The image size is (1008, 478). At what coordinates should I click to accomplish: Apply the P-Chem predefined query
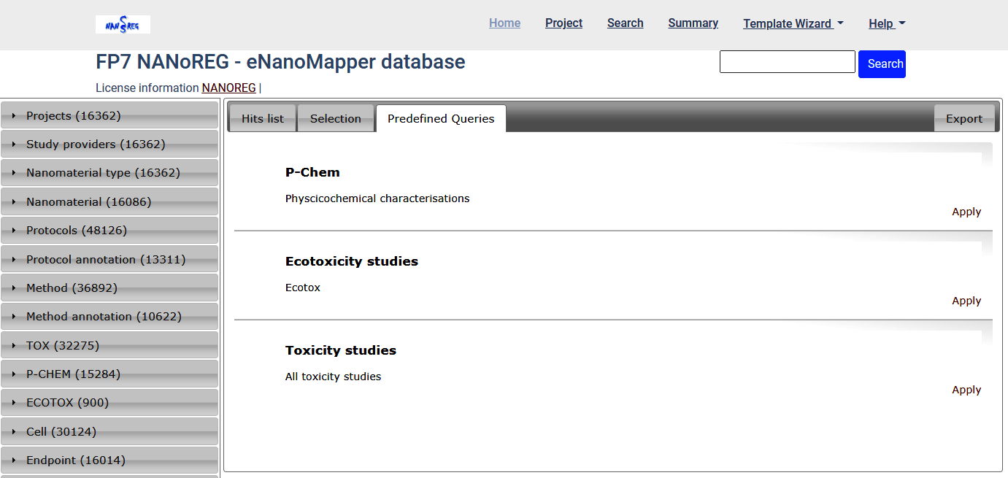pos(966,212)
